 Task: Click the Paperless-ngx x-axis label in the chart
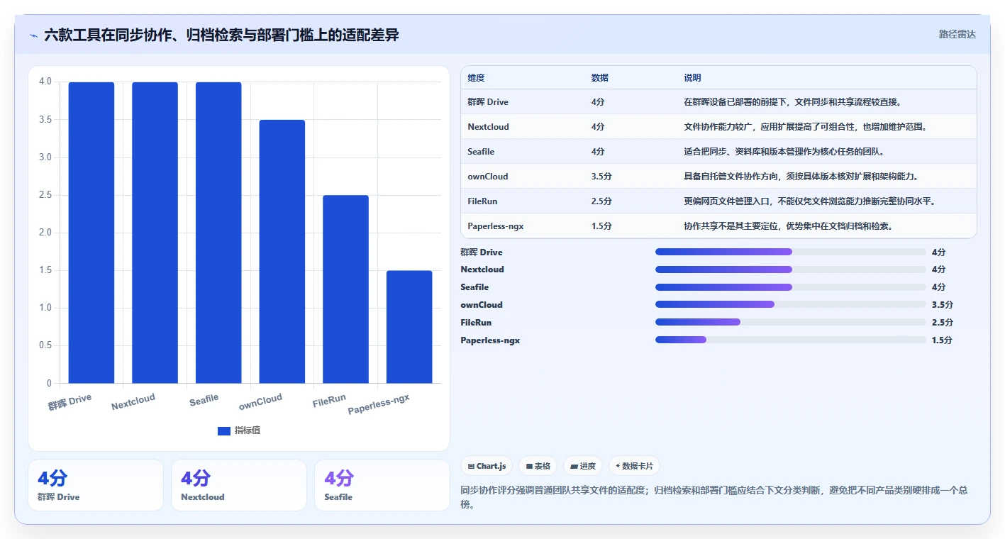click(379, 404)
